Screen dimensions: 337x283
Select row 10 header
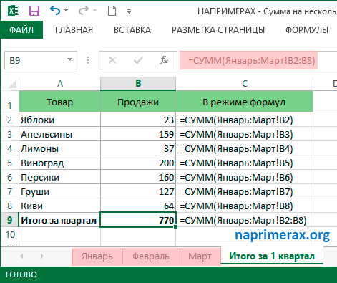10,234
